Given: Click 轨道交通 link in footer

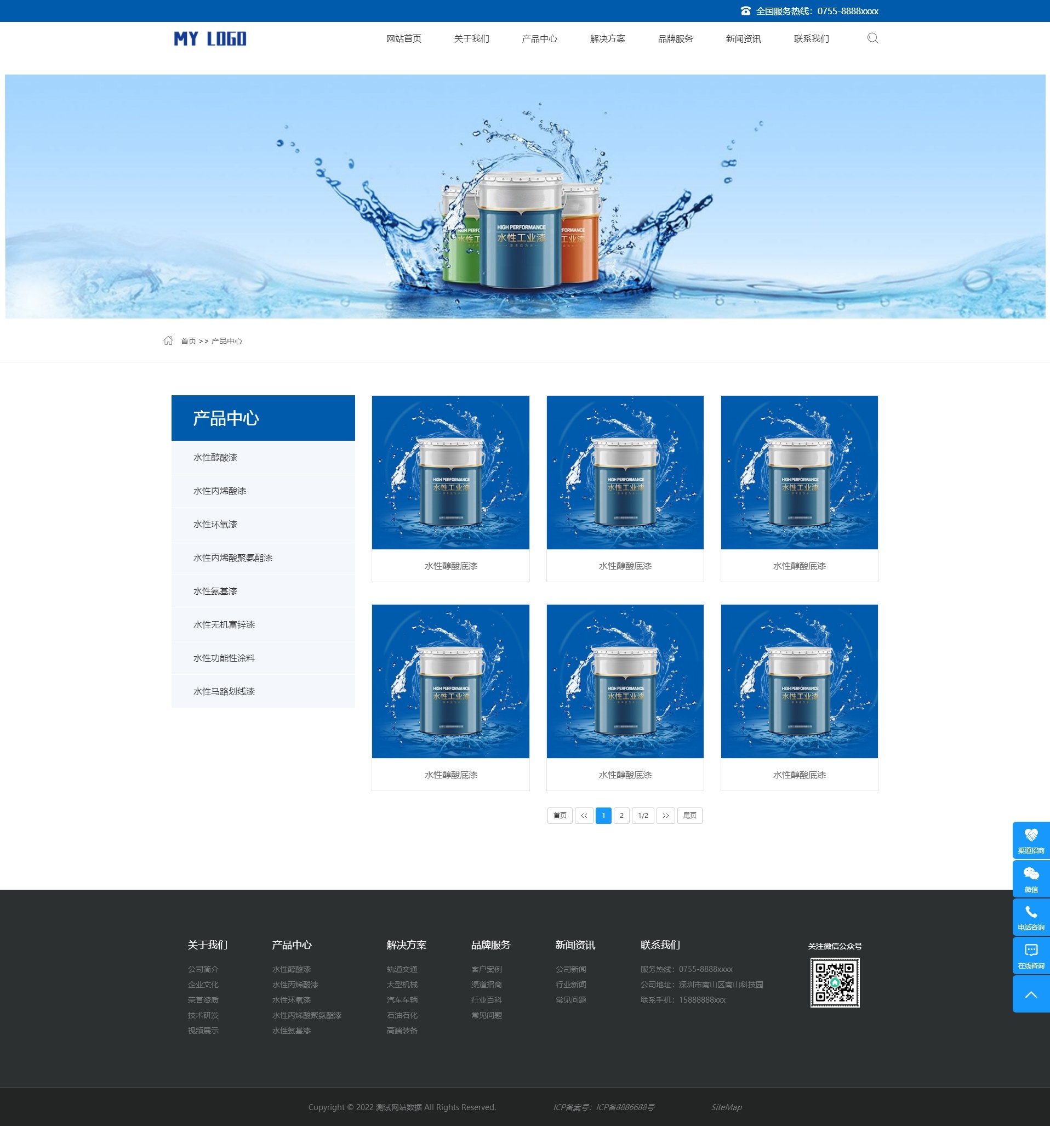Looking at the screenshot, I should [402, 969].
